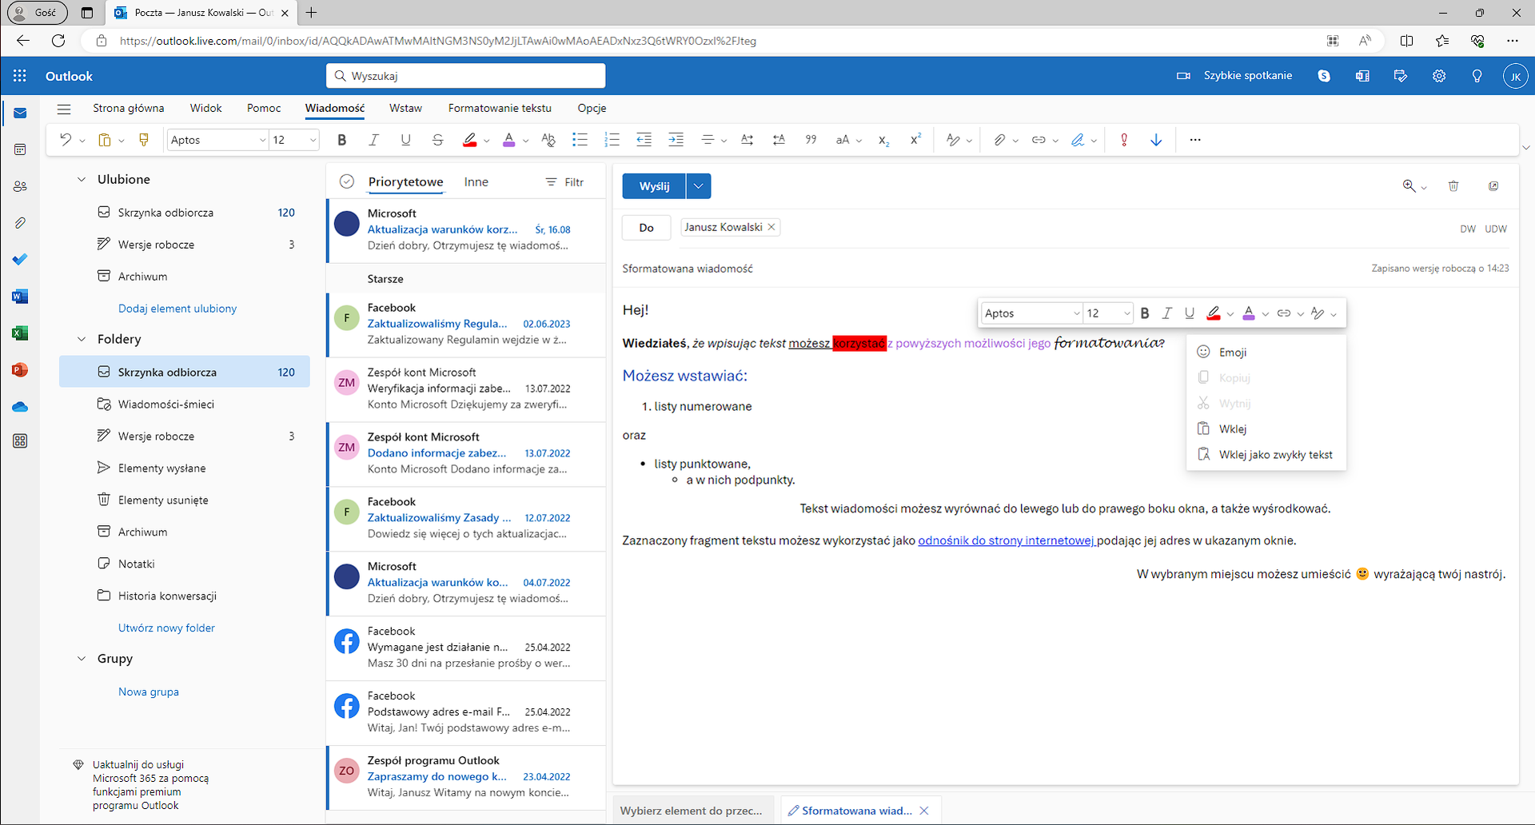Click the Wyślij send button
Image resolution: width=1535 pixels, height=825 pixels.
[654, 186]
